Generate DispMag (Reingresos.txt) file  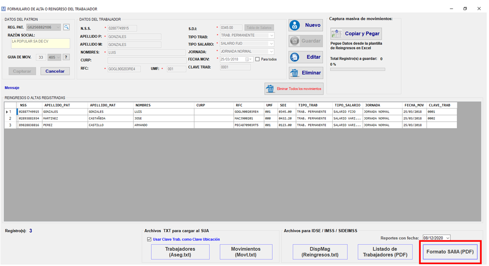[320, 252]
